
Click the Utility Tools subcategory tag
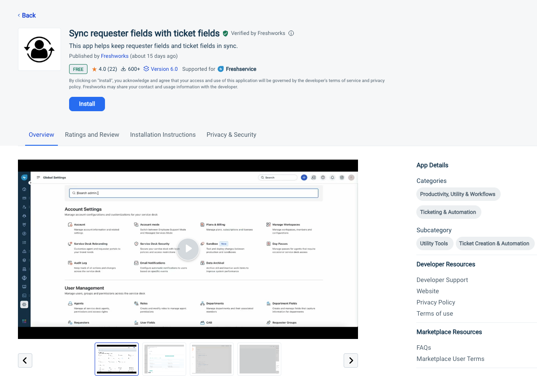435,244
